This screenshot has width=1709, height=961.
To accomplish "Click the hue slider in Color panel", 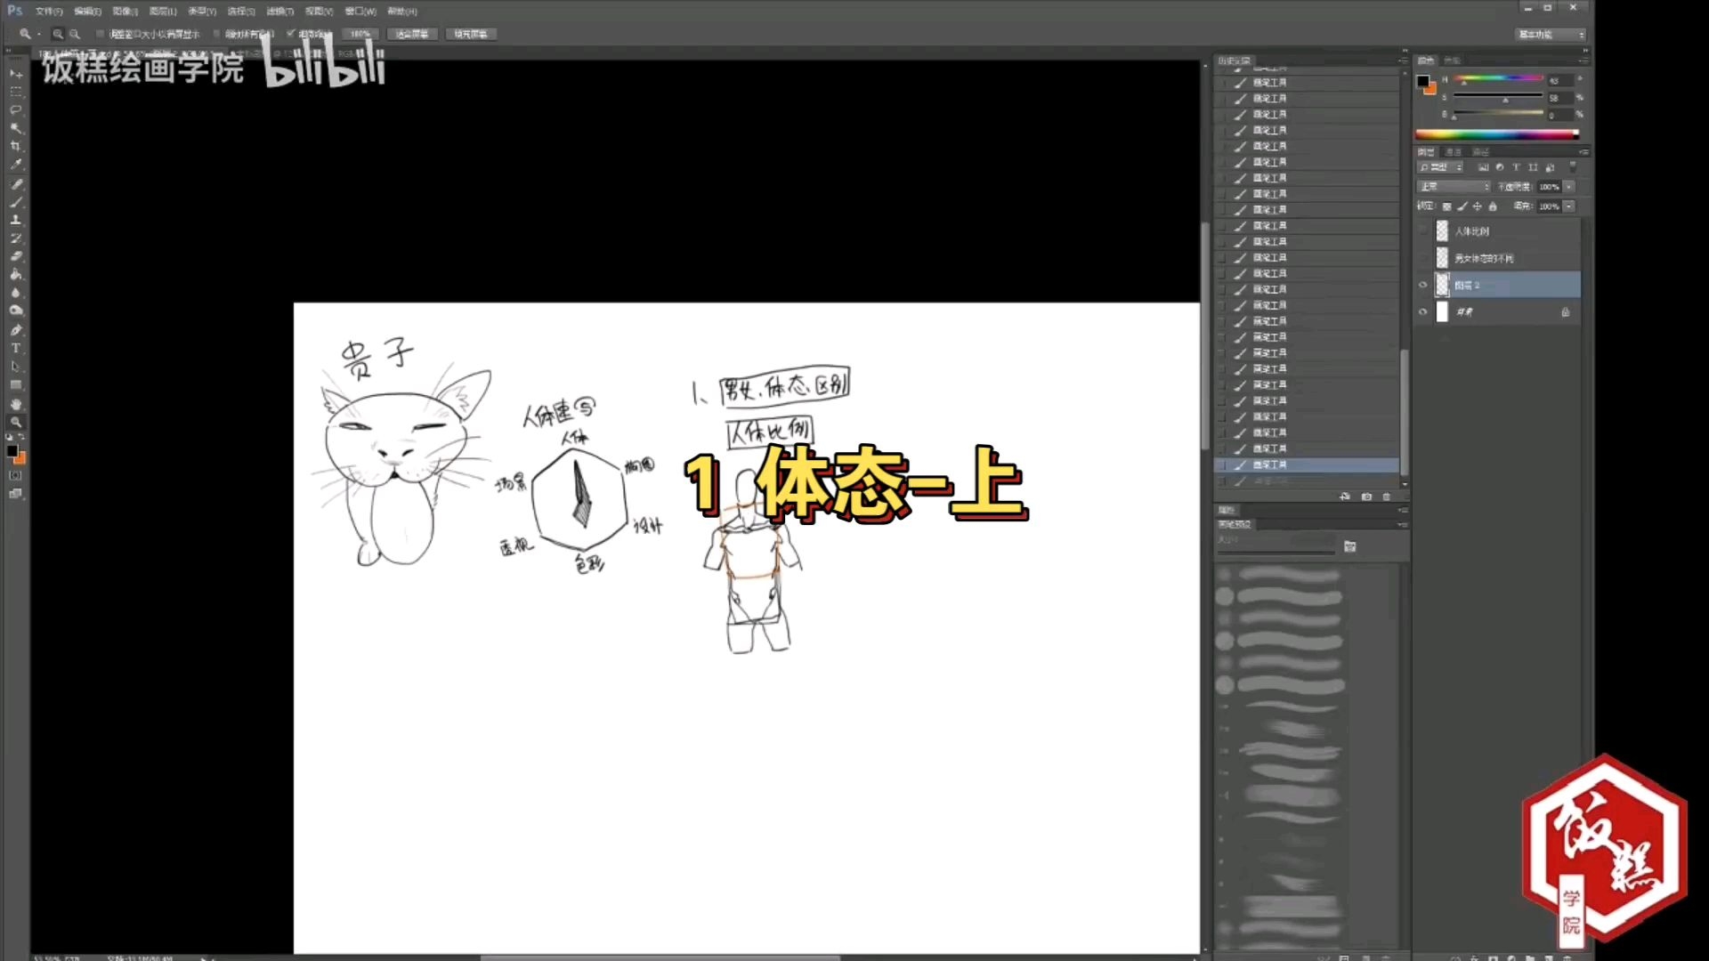I will tap(1499, 78).
